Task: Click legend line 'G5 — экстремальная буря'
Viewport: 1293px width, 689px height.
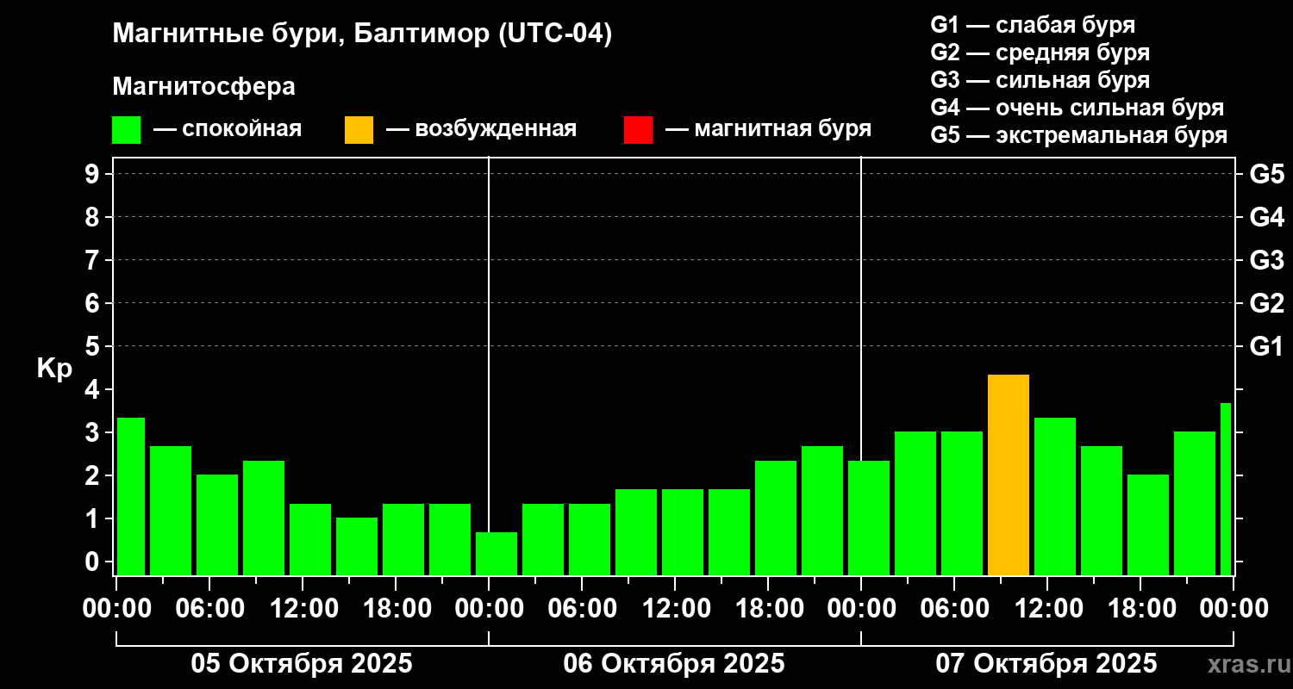Action: 1079,135
